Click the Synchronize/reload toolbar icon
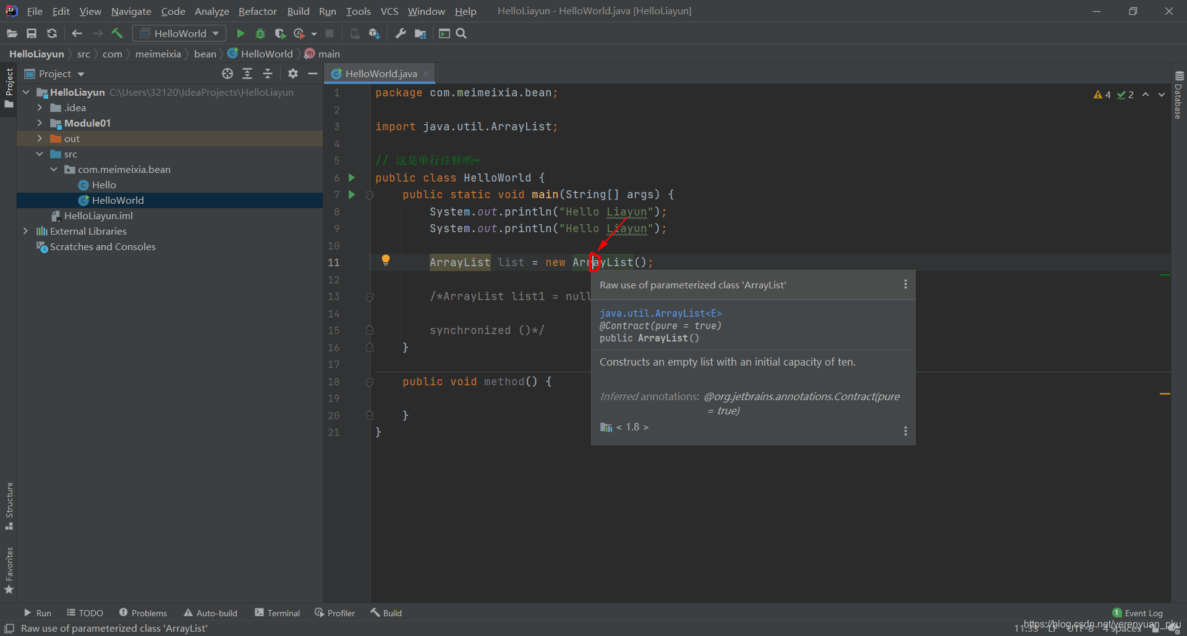Image resolution: width=1187 pixels, height=636 pixels. [52, 33]
